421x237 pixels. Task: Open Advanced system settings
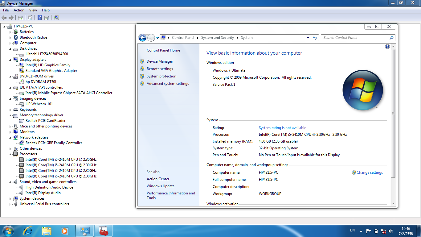168,84
